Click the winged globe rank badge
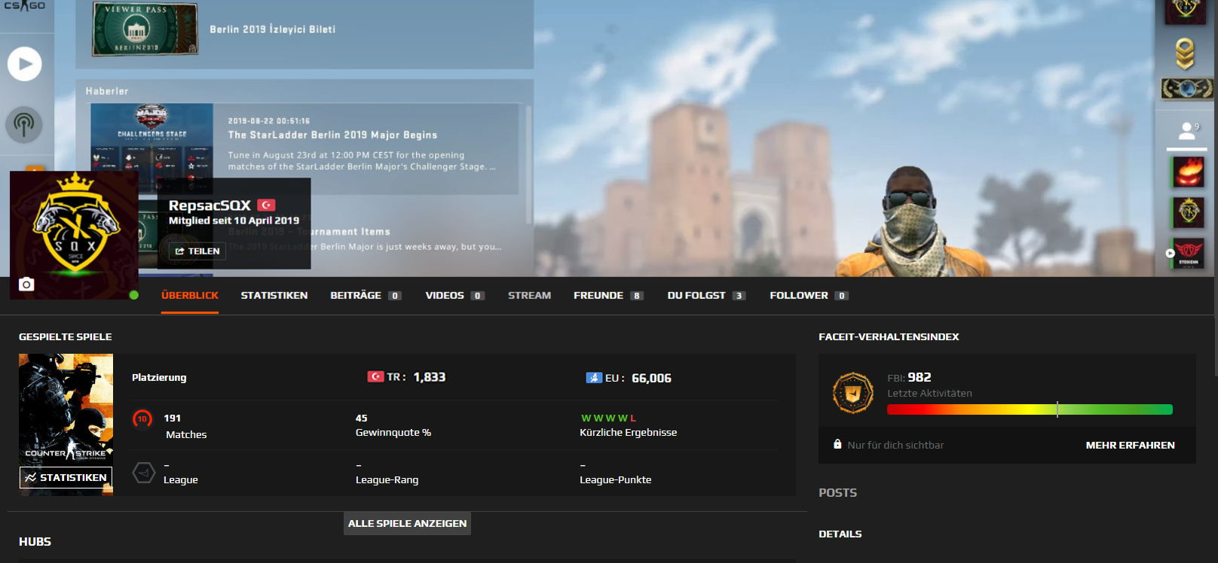Screen dimensions: 1218x563 (x=1187, y=89)
